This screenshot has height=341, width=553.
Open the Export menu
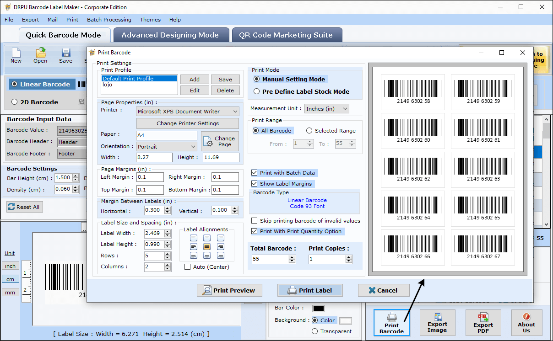(x=31, y=20)
